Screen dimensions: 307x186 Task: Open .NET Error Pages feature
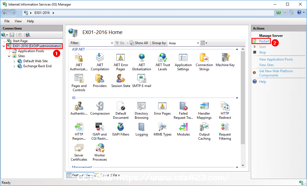click(121, 62)
